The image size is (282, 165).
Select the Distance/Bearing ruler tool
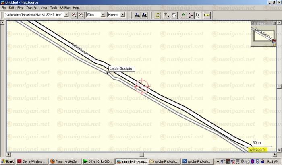(207, 15)
